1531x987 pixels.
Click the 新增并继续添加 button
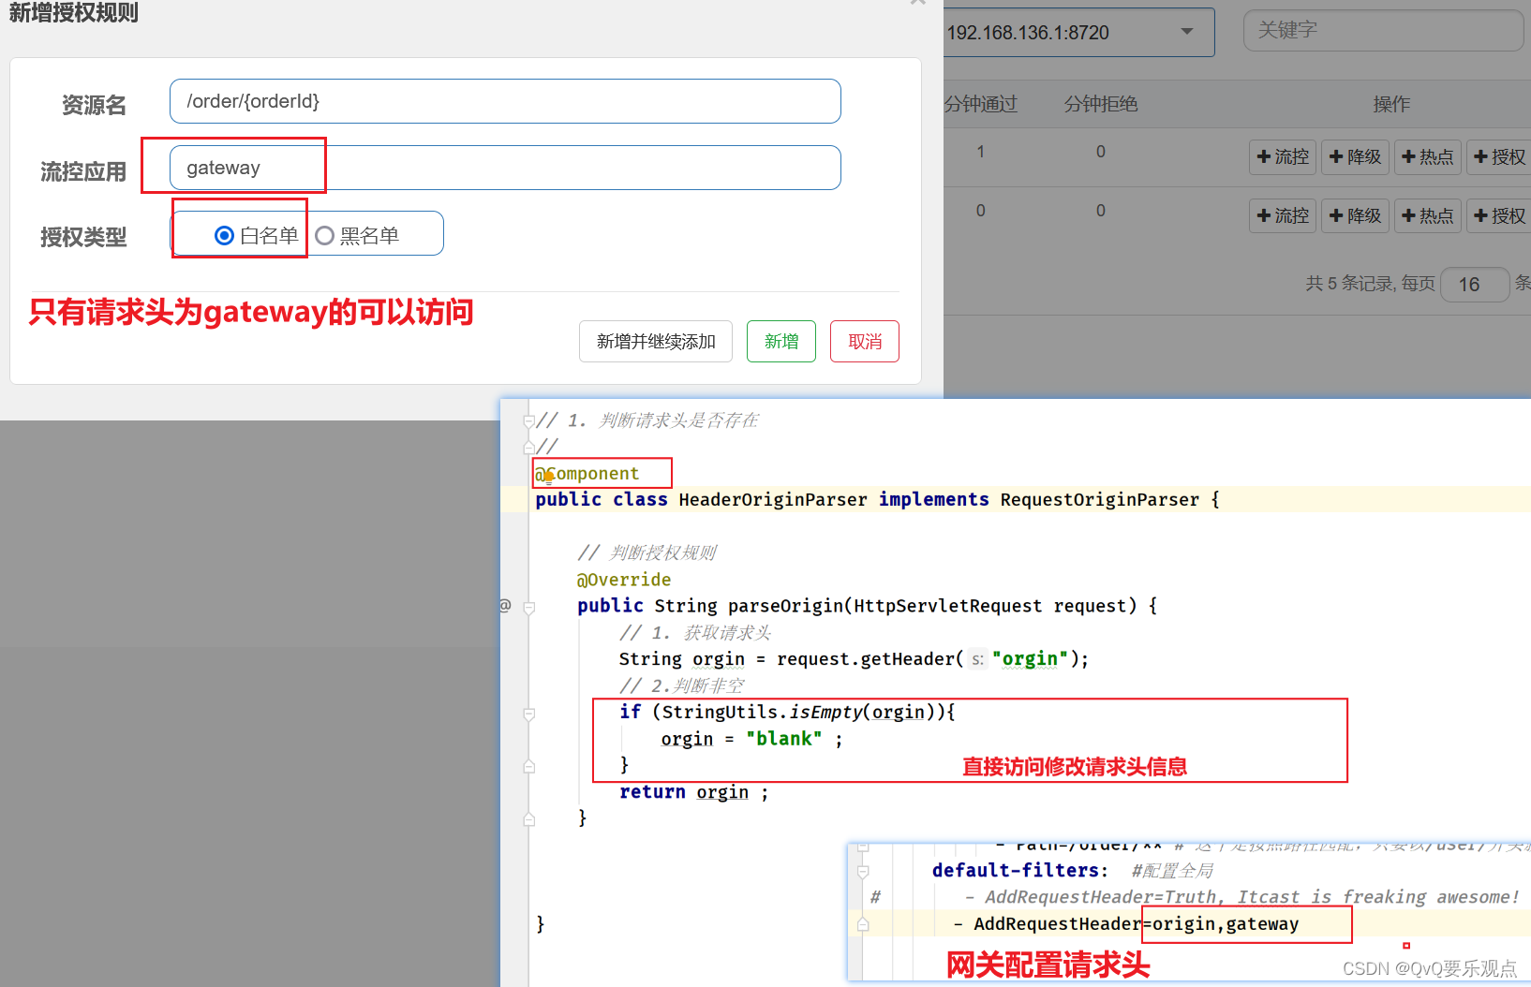click(x=656, y=342)
